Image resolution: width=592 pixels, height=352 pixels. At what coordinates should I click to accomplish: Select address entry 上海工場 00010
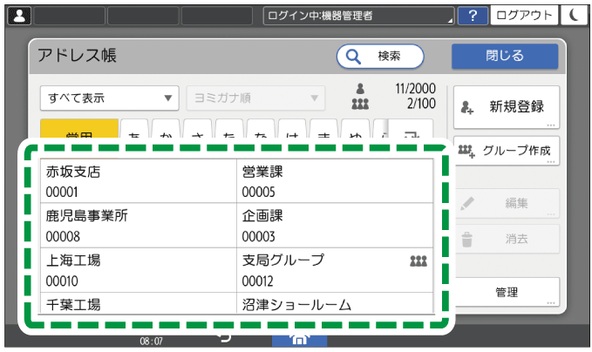139,270
